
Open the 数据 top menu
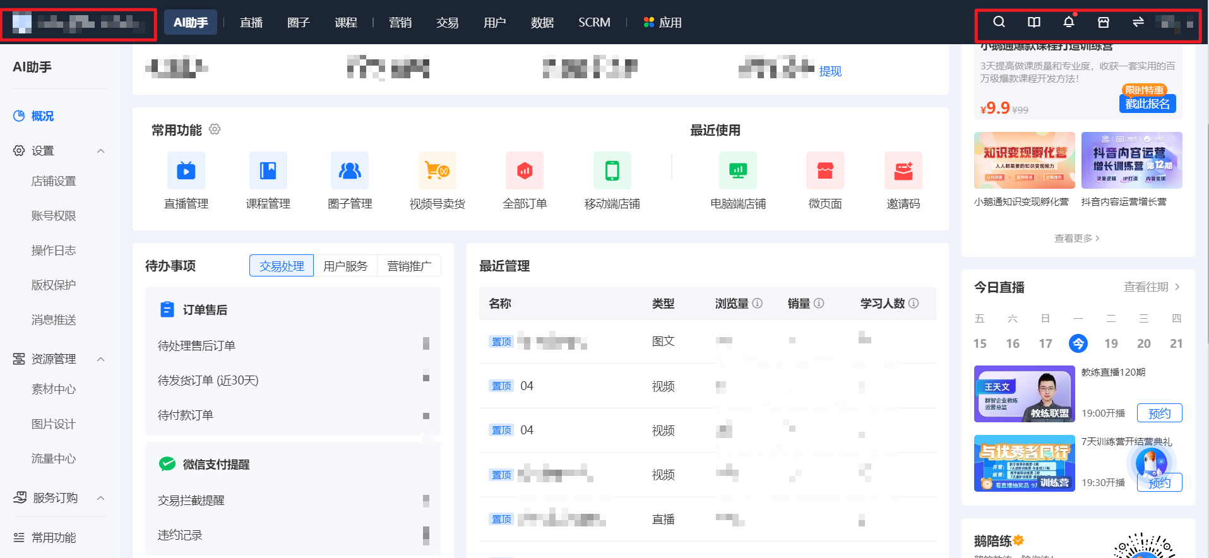(542, 22)
